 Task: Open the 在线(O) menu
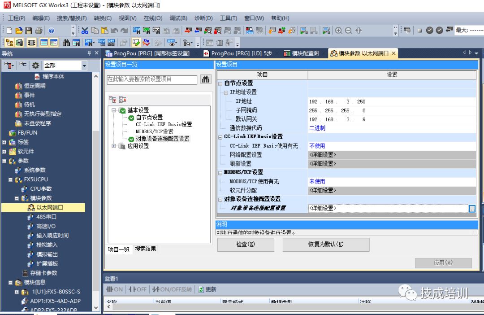pos(153,18)
